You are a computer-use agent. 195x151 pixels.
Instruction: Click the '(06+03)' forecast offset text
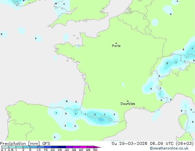coord(185,144)
